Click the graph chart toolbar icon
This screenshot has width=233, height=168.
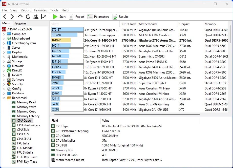44,17
